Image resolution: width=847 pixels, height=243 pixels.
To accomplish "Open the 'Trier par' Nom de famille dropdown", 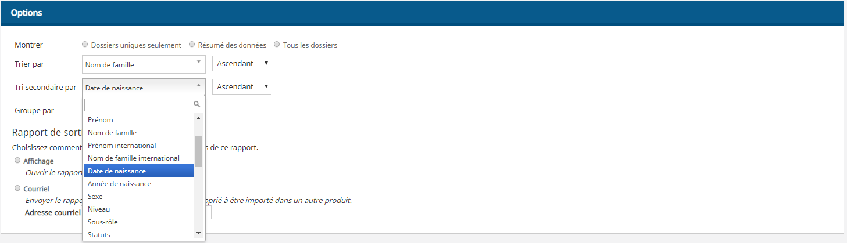I will click(x=144, y=64).
